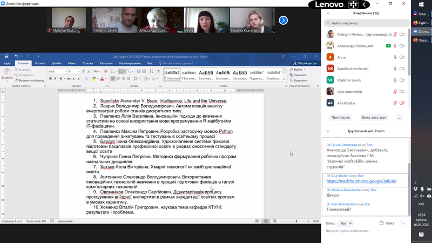Click Найти search tool in Word ribbon
Image resolution: width=432 pixels, height=243 pixels.
298,70
